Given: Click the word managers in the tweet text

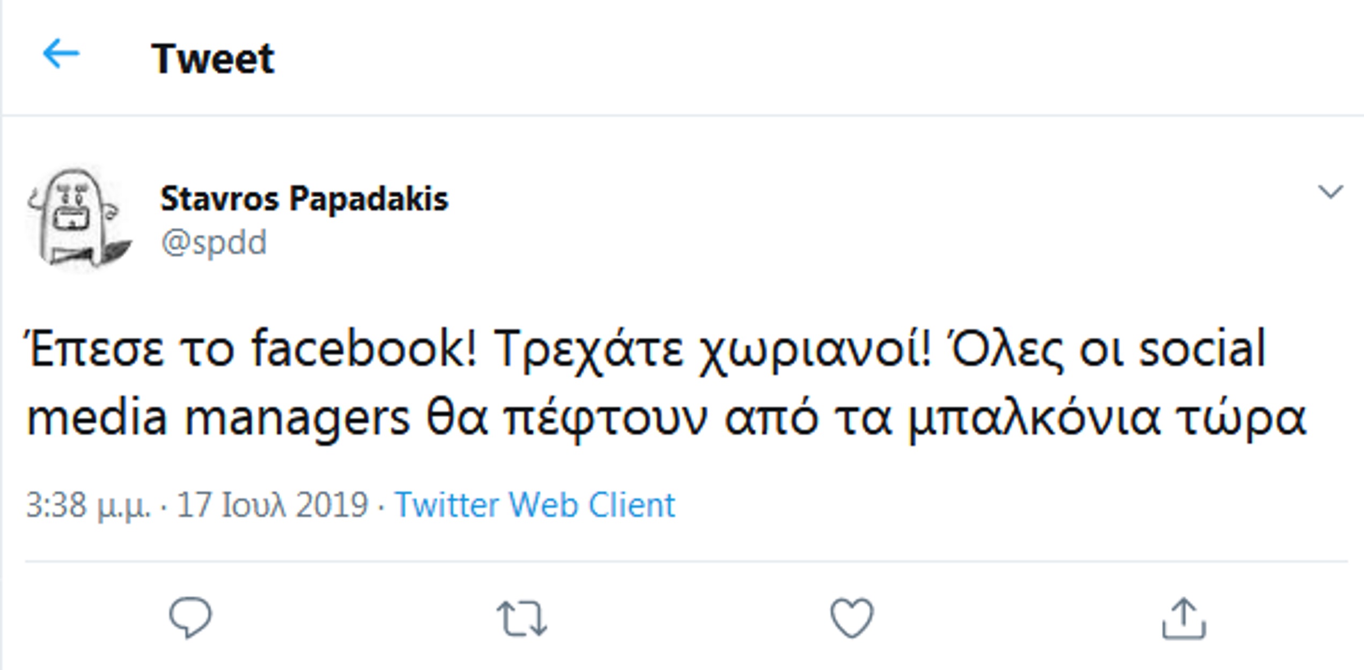Looking at the screenshot, I should click(x=297, y=419).
